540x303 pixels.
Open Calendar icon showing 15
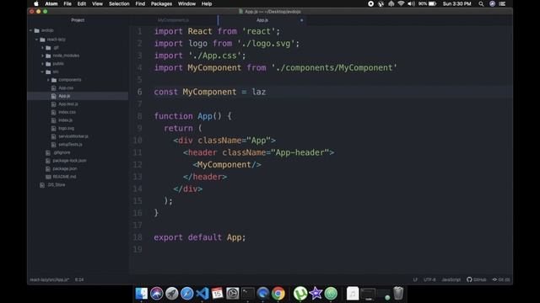pos(218,294)
